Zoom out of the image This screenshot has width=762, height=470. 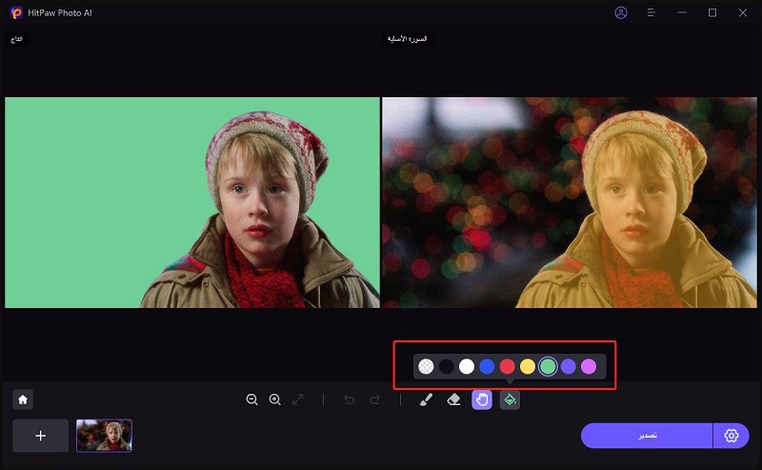point(251,399)
